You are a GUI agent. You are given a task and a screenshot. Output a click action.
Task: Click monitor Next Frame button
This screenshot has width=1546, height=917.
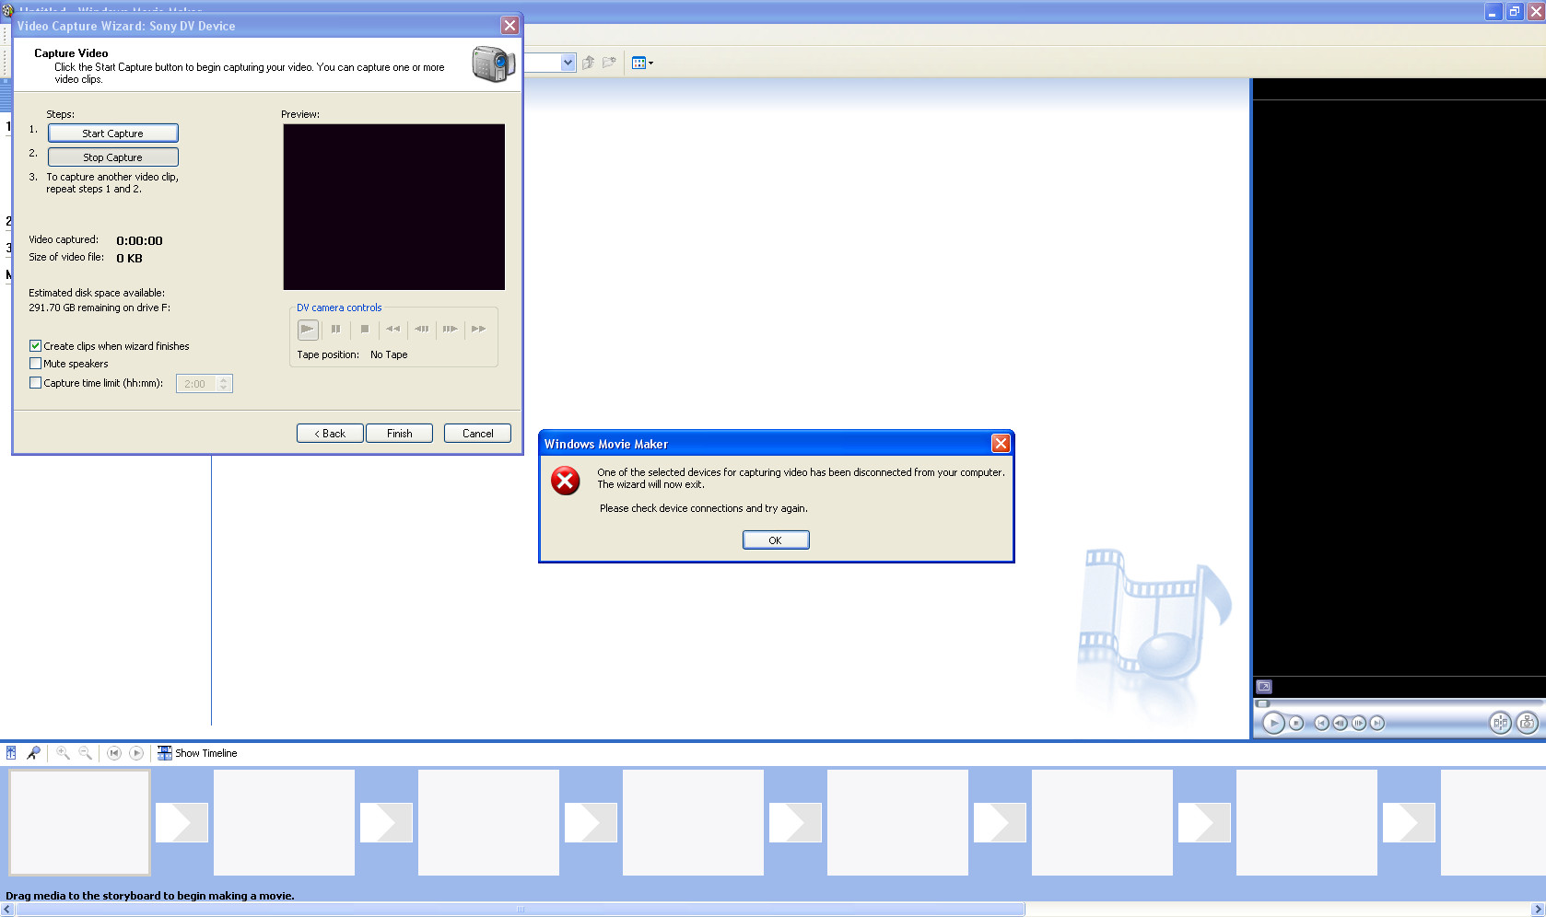[1358, 723]
